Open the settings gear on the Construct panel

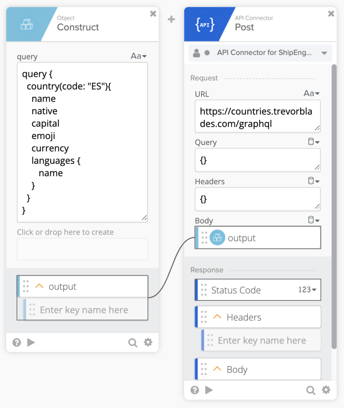(148, 342)
